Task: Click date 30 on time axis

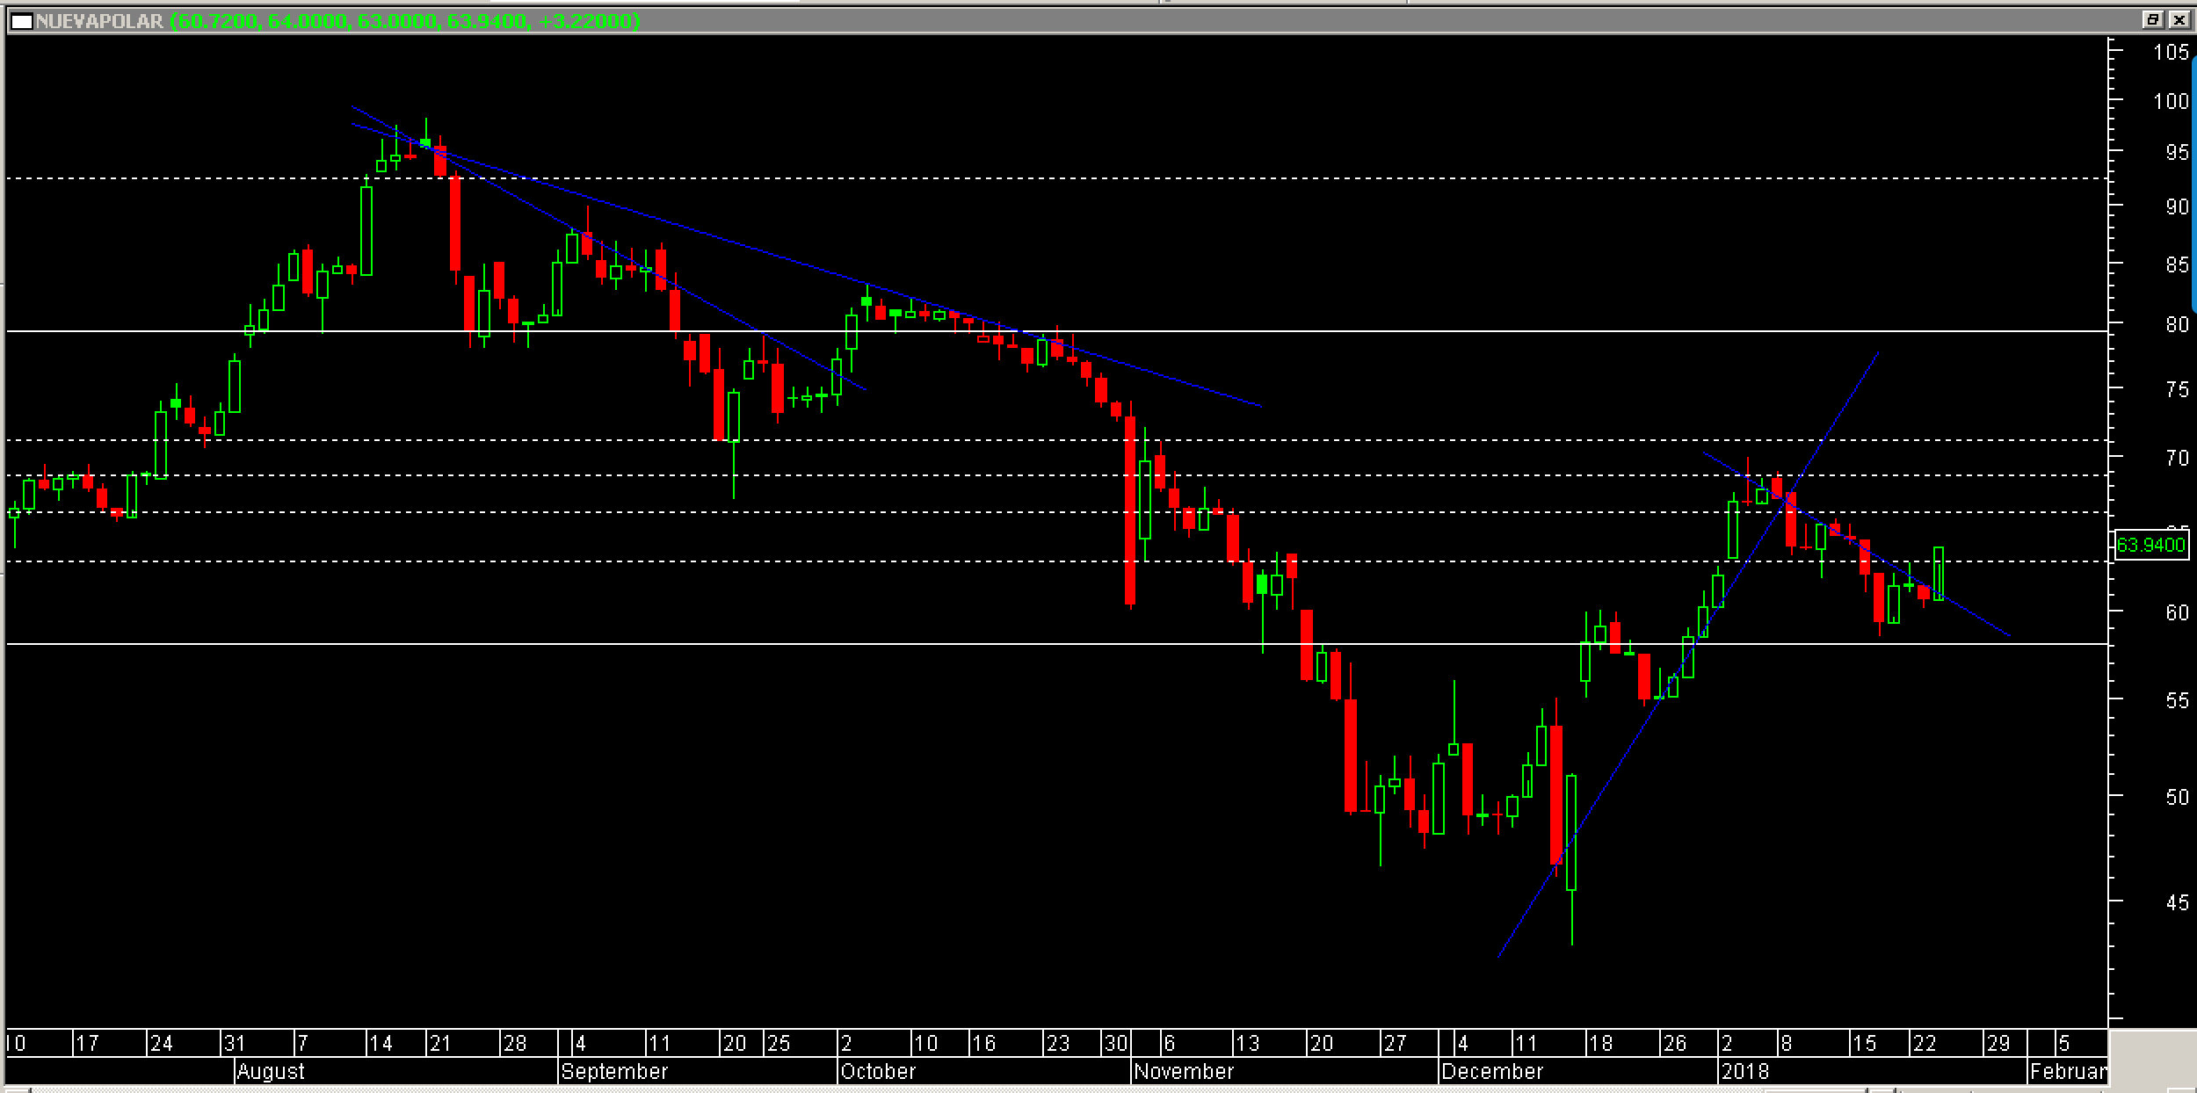Action: tap(1116, 1044)
